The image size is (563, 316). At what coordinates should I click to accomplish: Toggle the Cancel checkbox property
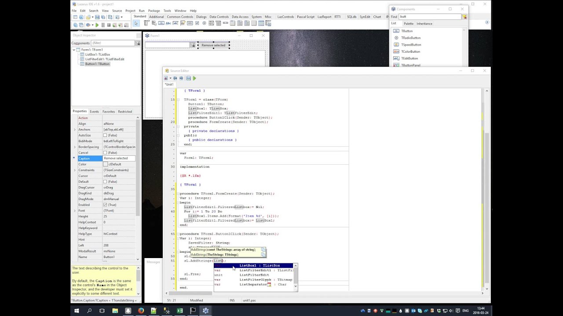point(105,153)
